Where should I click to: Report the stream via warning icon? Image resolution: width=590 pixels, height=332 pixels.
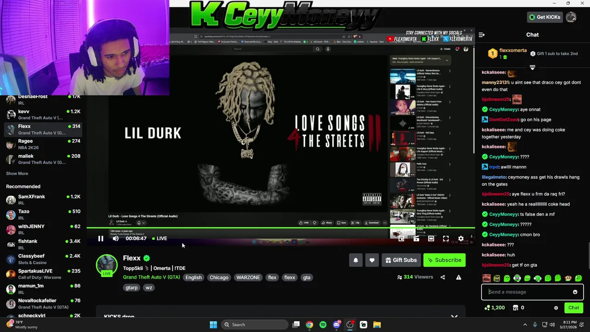459,277
